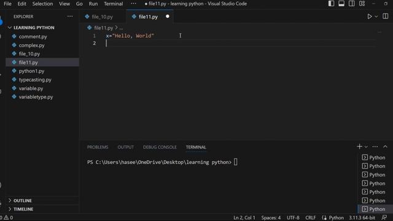Toggle primary side bar layout icon
Viewport: 393px width, 221px height.
pos(331,4)
